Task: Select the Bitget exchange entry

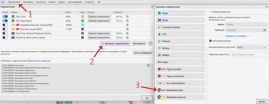Action: tap(180, 13)
